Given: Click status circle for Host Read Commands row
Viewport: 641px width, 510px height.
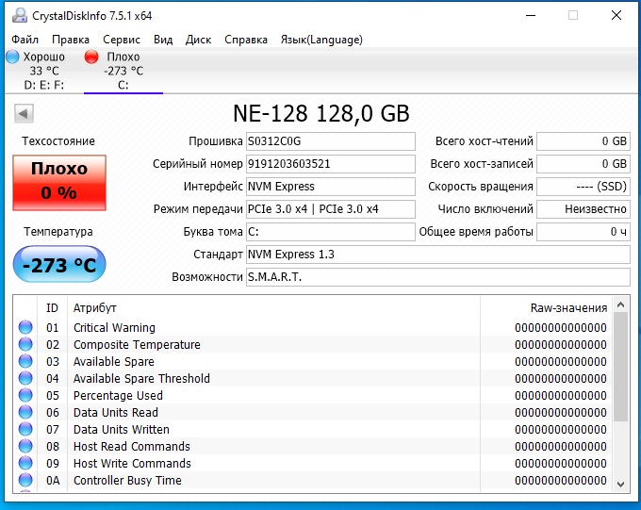Looking at the screenshot, I should point(25,446).
